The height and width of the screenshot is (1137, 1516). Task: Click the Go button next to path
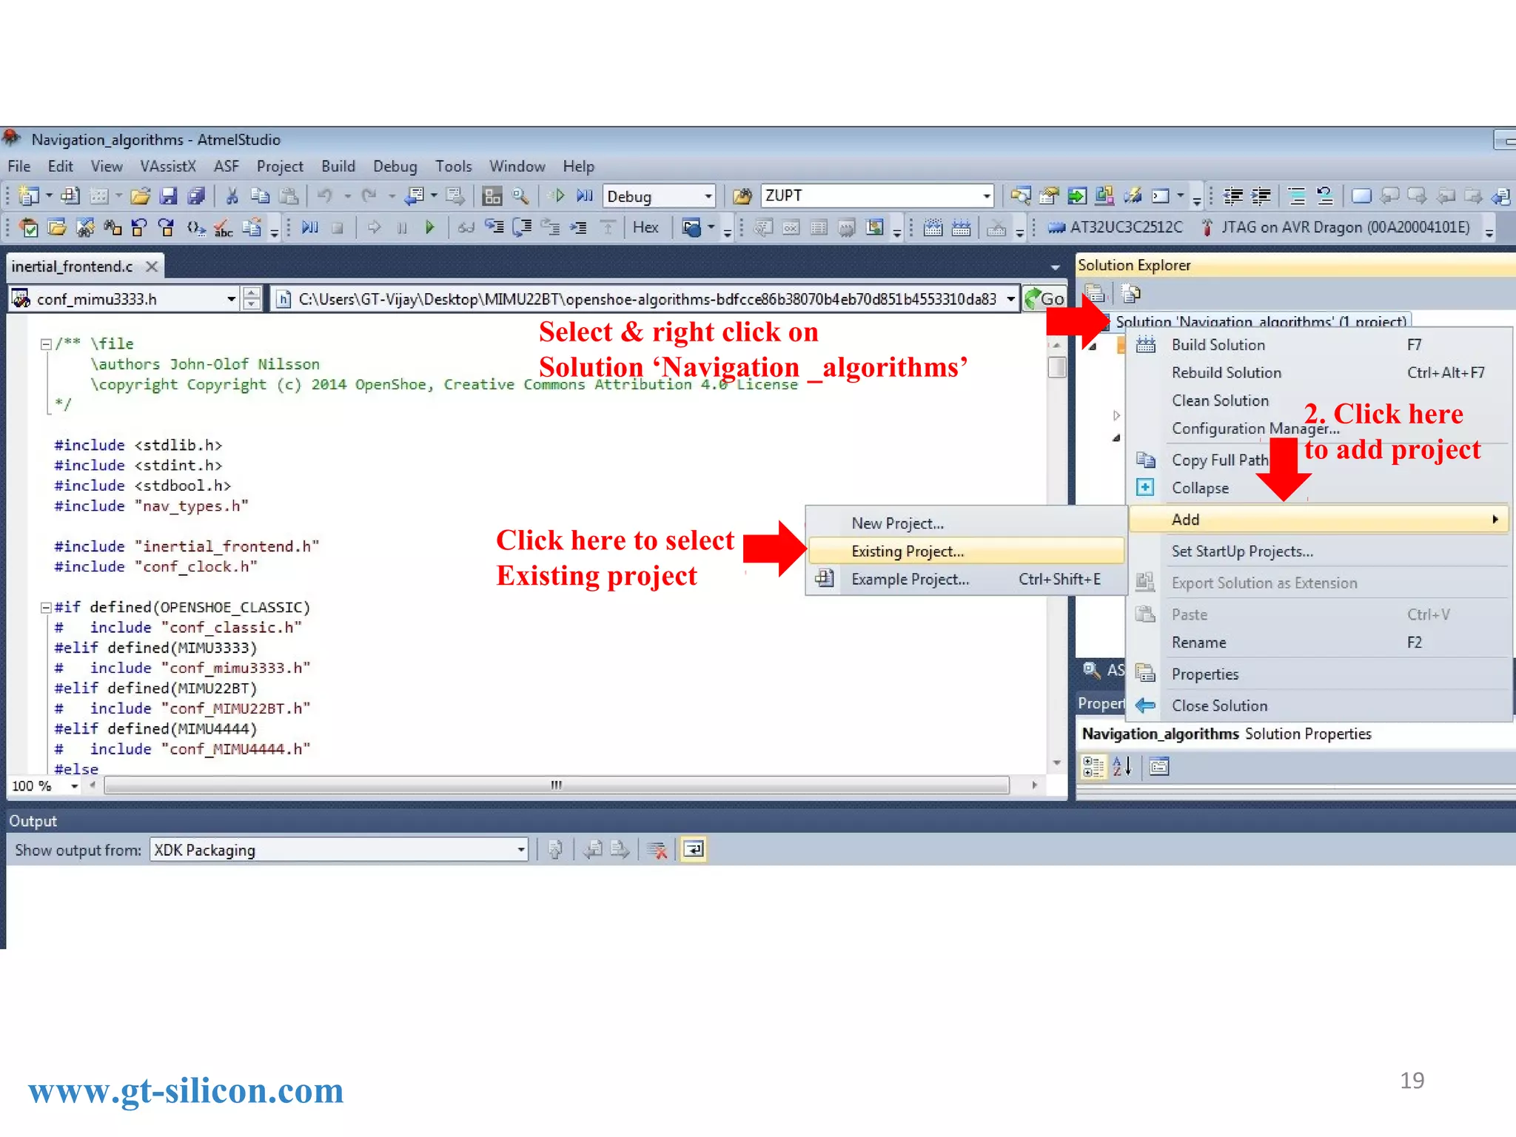[x=1044, y=299]
